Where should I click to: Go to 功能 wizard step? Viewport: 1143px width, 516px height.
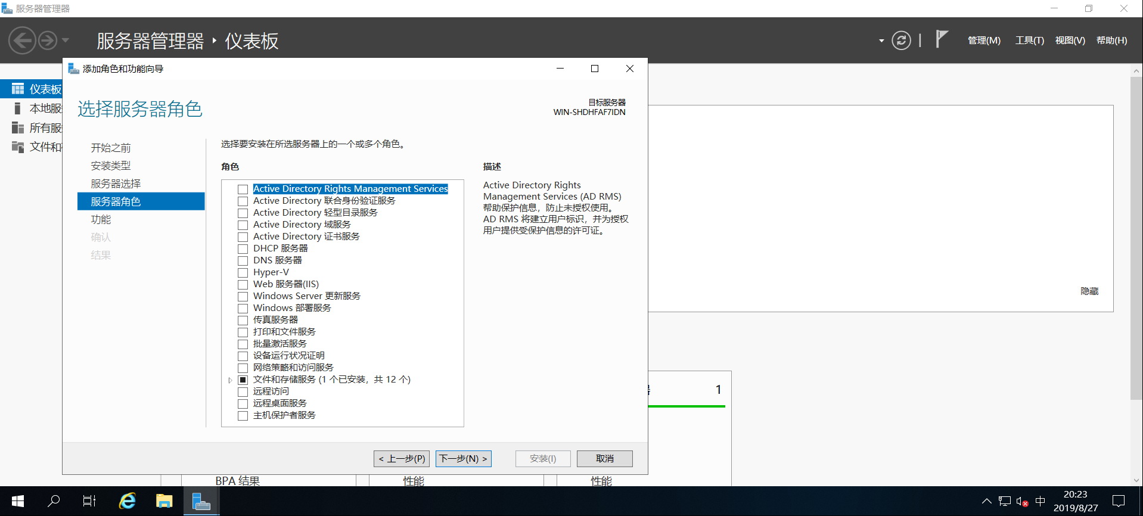pos(101,219)
